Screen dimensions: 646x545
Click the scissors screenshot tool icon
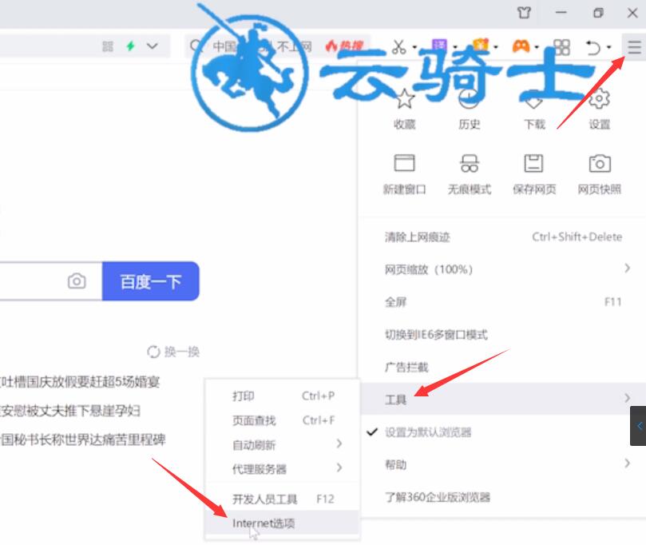tap(398, 46)
